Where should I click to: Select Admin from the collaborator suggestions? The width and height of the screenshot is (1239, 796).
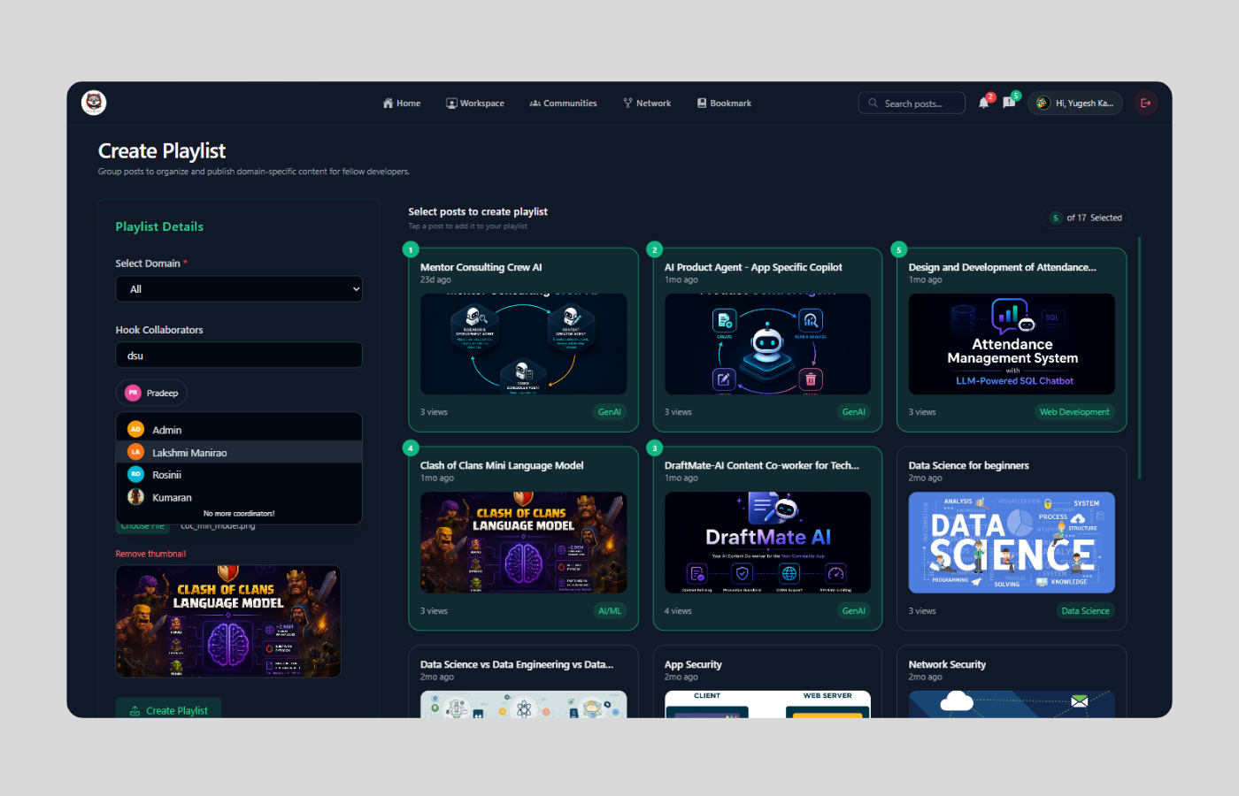(239, 429)
